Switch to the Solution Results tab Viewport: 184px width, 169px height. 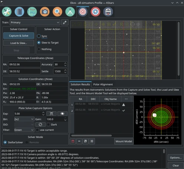point(80,84)
